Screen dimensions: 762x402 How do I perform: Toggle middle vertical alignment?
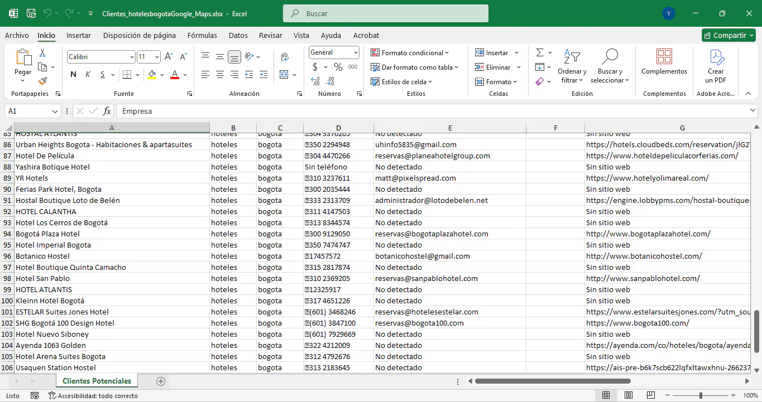pos(220,56)
